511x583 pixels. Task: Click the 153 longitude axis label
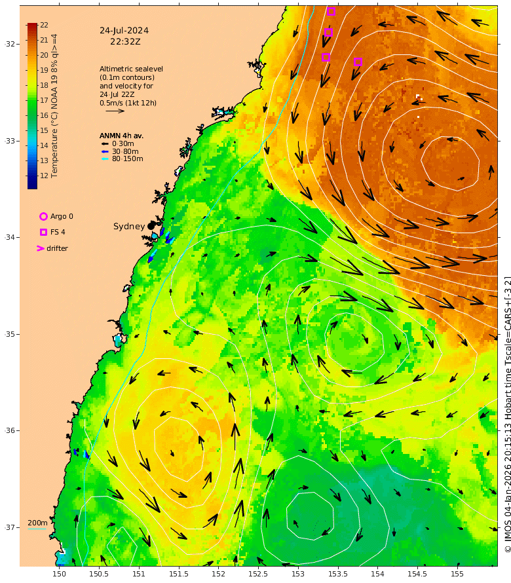point(298,574)
